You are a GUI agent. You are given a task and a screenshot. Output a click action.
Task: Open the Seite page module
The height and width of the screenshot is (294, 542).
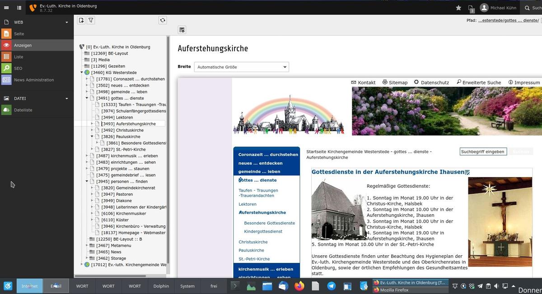click(19, 34)
